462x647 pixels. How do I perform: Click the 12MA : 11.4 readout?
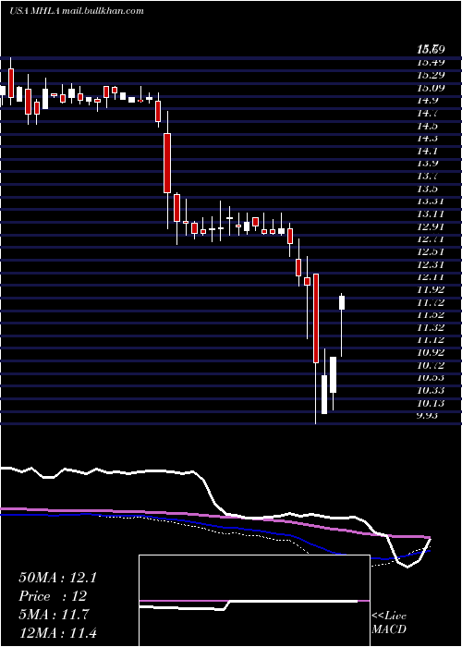click(x=57, y=632)
